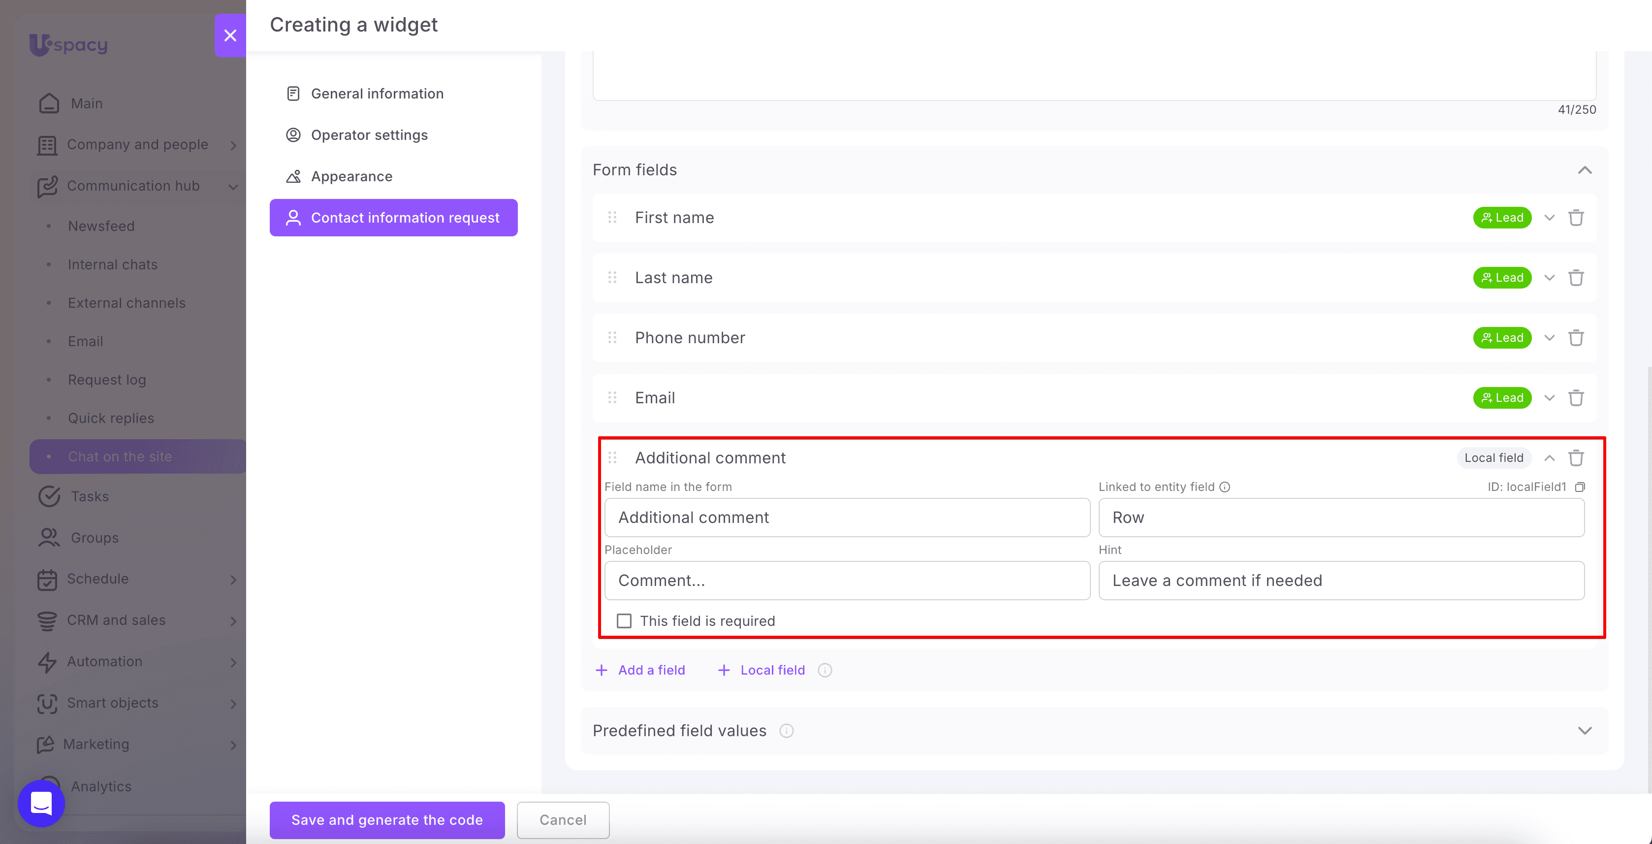Screen dimensions: 1652x844
Task: Click the Lead badge on First name
Action: [1502, 218]
